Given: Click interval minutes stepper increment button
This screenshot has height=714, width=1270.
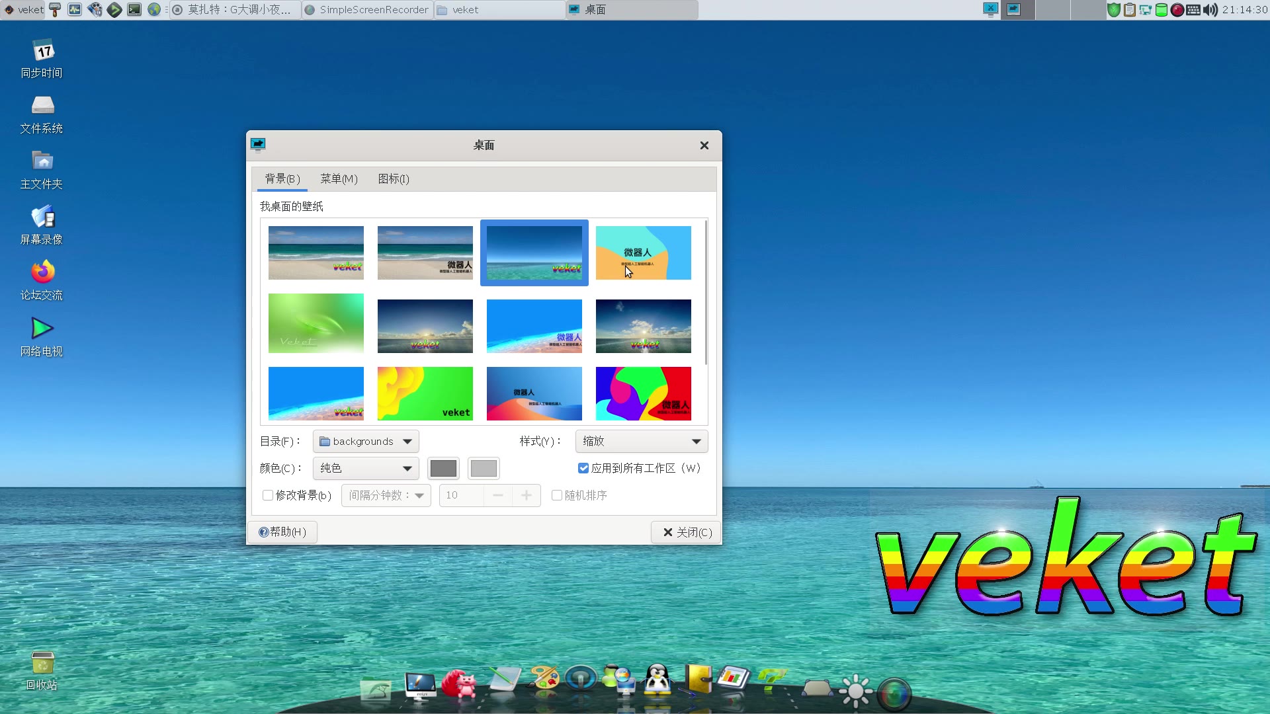Looking at the screenshot, I should click(526, 495).
